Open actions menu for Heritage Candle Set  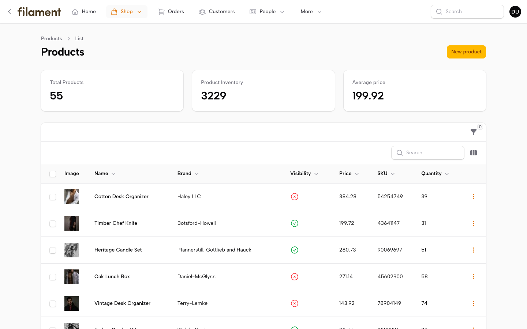(473, 250)
